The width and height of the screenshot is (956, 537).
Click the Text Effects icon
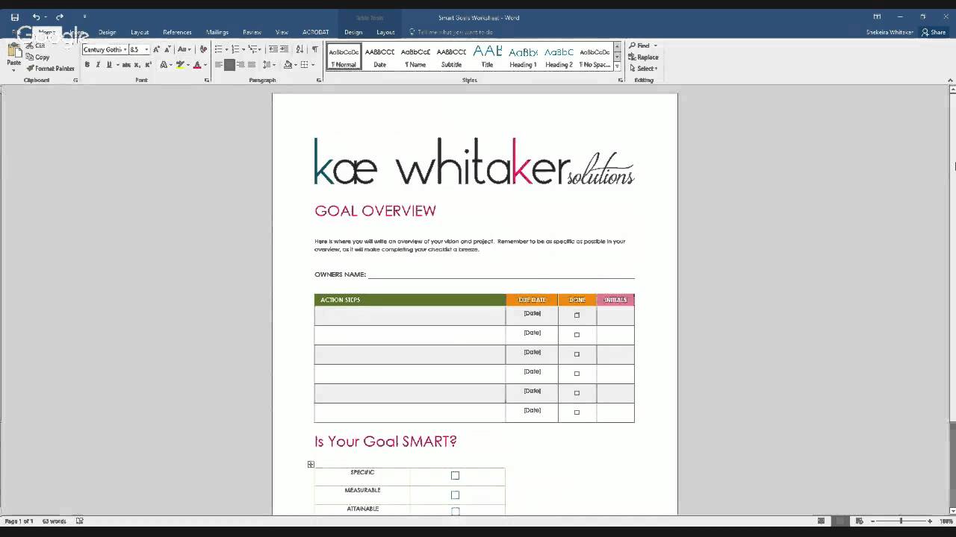164,65
